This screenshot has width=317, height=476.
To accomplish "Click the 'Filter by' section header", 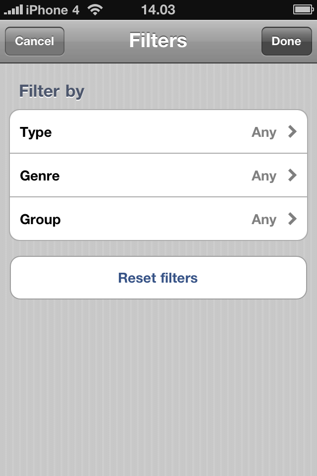I will pyautogui.click(x=52, y=91).
